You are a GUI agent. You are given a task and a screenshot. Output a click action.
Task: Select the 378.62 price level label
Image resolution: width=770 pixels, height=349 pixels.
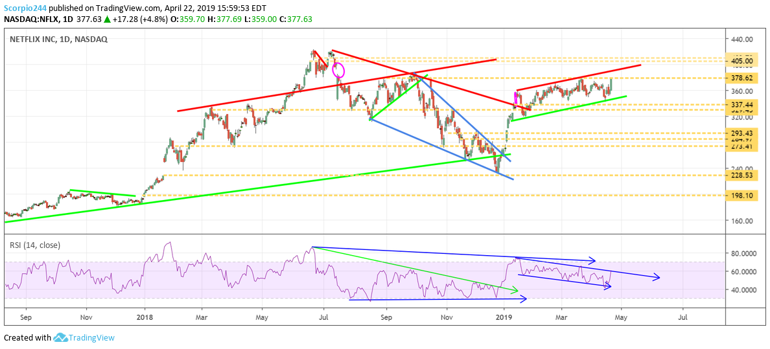click(741, 78)
